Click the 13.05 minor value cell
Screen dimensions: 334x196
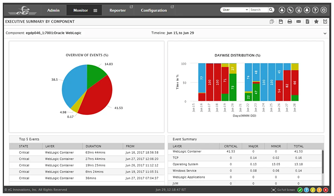pyautogui.click(x=276, y=164)
